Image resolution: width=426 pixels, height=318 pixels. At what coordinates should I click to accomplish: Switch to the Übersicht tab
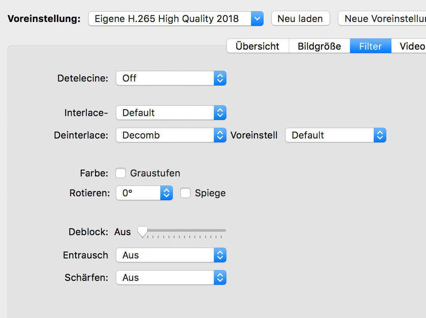[258, 46]
